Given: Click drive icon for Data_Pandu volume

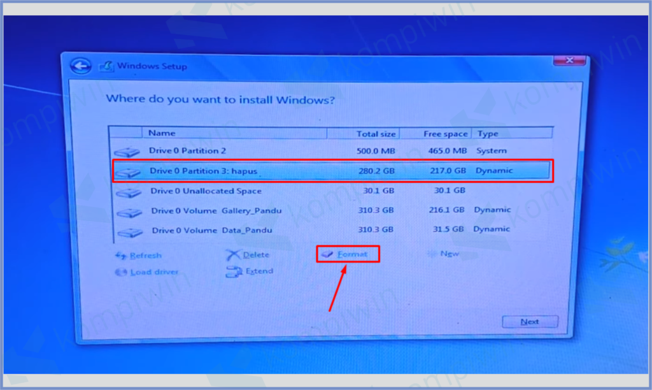Looking at the screenshot, I should click(x=131, y=231).
